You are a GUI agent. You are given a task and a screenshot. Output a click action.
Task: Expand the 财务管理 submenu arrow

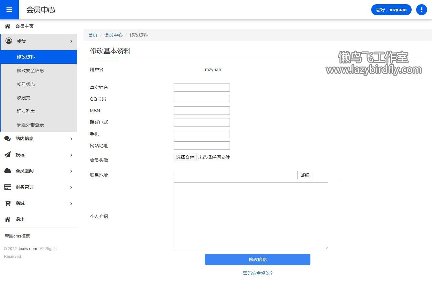[71, 187]
